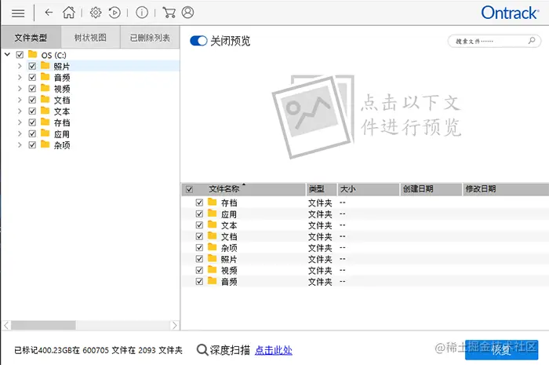The image size is (549, 365).
Task: Go to the home screen icon
Action: coord(69,13)
